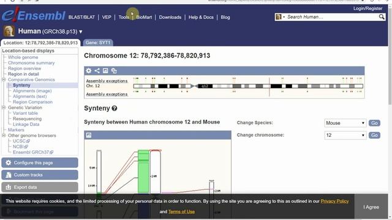Open Region overview display

[x=24, y=68]
